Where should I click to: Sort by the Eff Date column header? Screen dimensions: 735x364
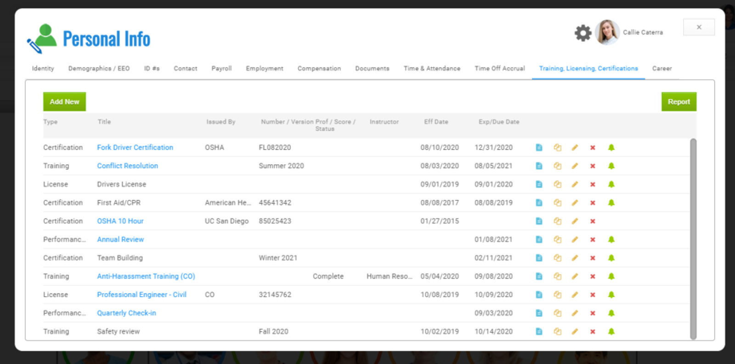click(436, 122)
